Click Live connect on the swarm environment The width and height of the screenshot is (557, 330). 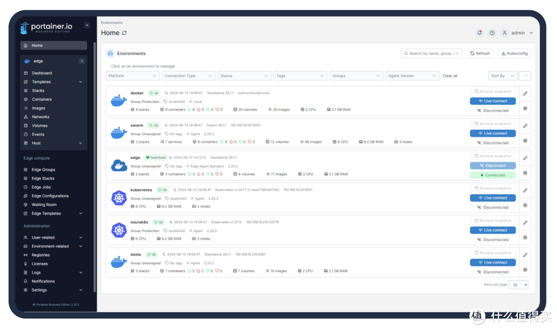tap(493, 133)
